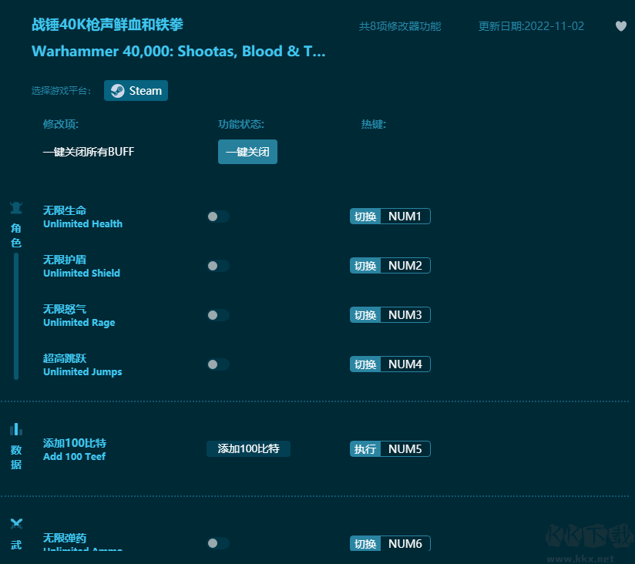Click the 修改项 column header

point(61,124)
